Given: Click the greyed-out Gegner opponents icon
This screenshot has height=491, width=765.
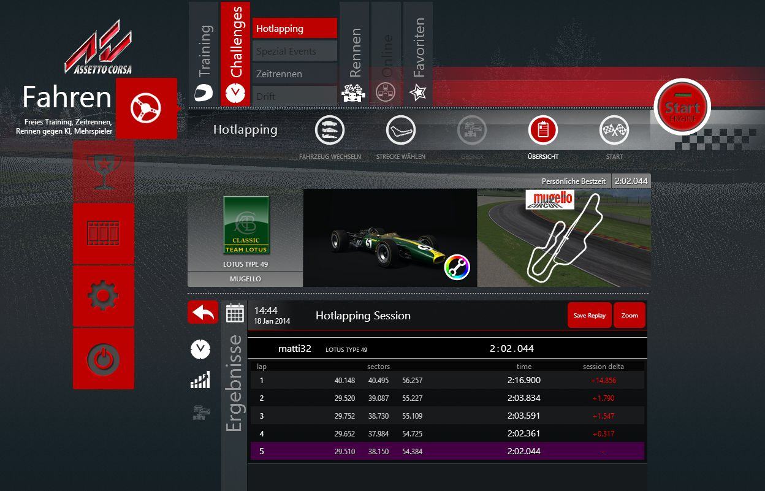Looking at the screenshot, I should [472, 130].
